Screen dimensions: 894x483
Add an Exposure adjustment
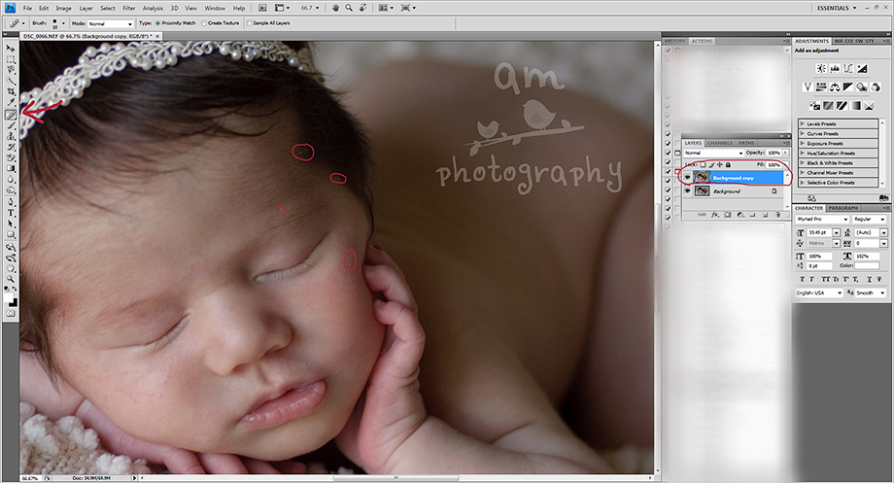point(862,68)
